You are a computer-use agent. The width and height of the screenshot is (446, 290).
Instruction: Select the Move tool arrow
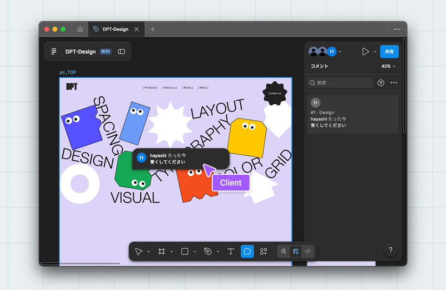pos(138,251)
